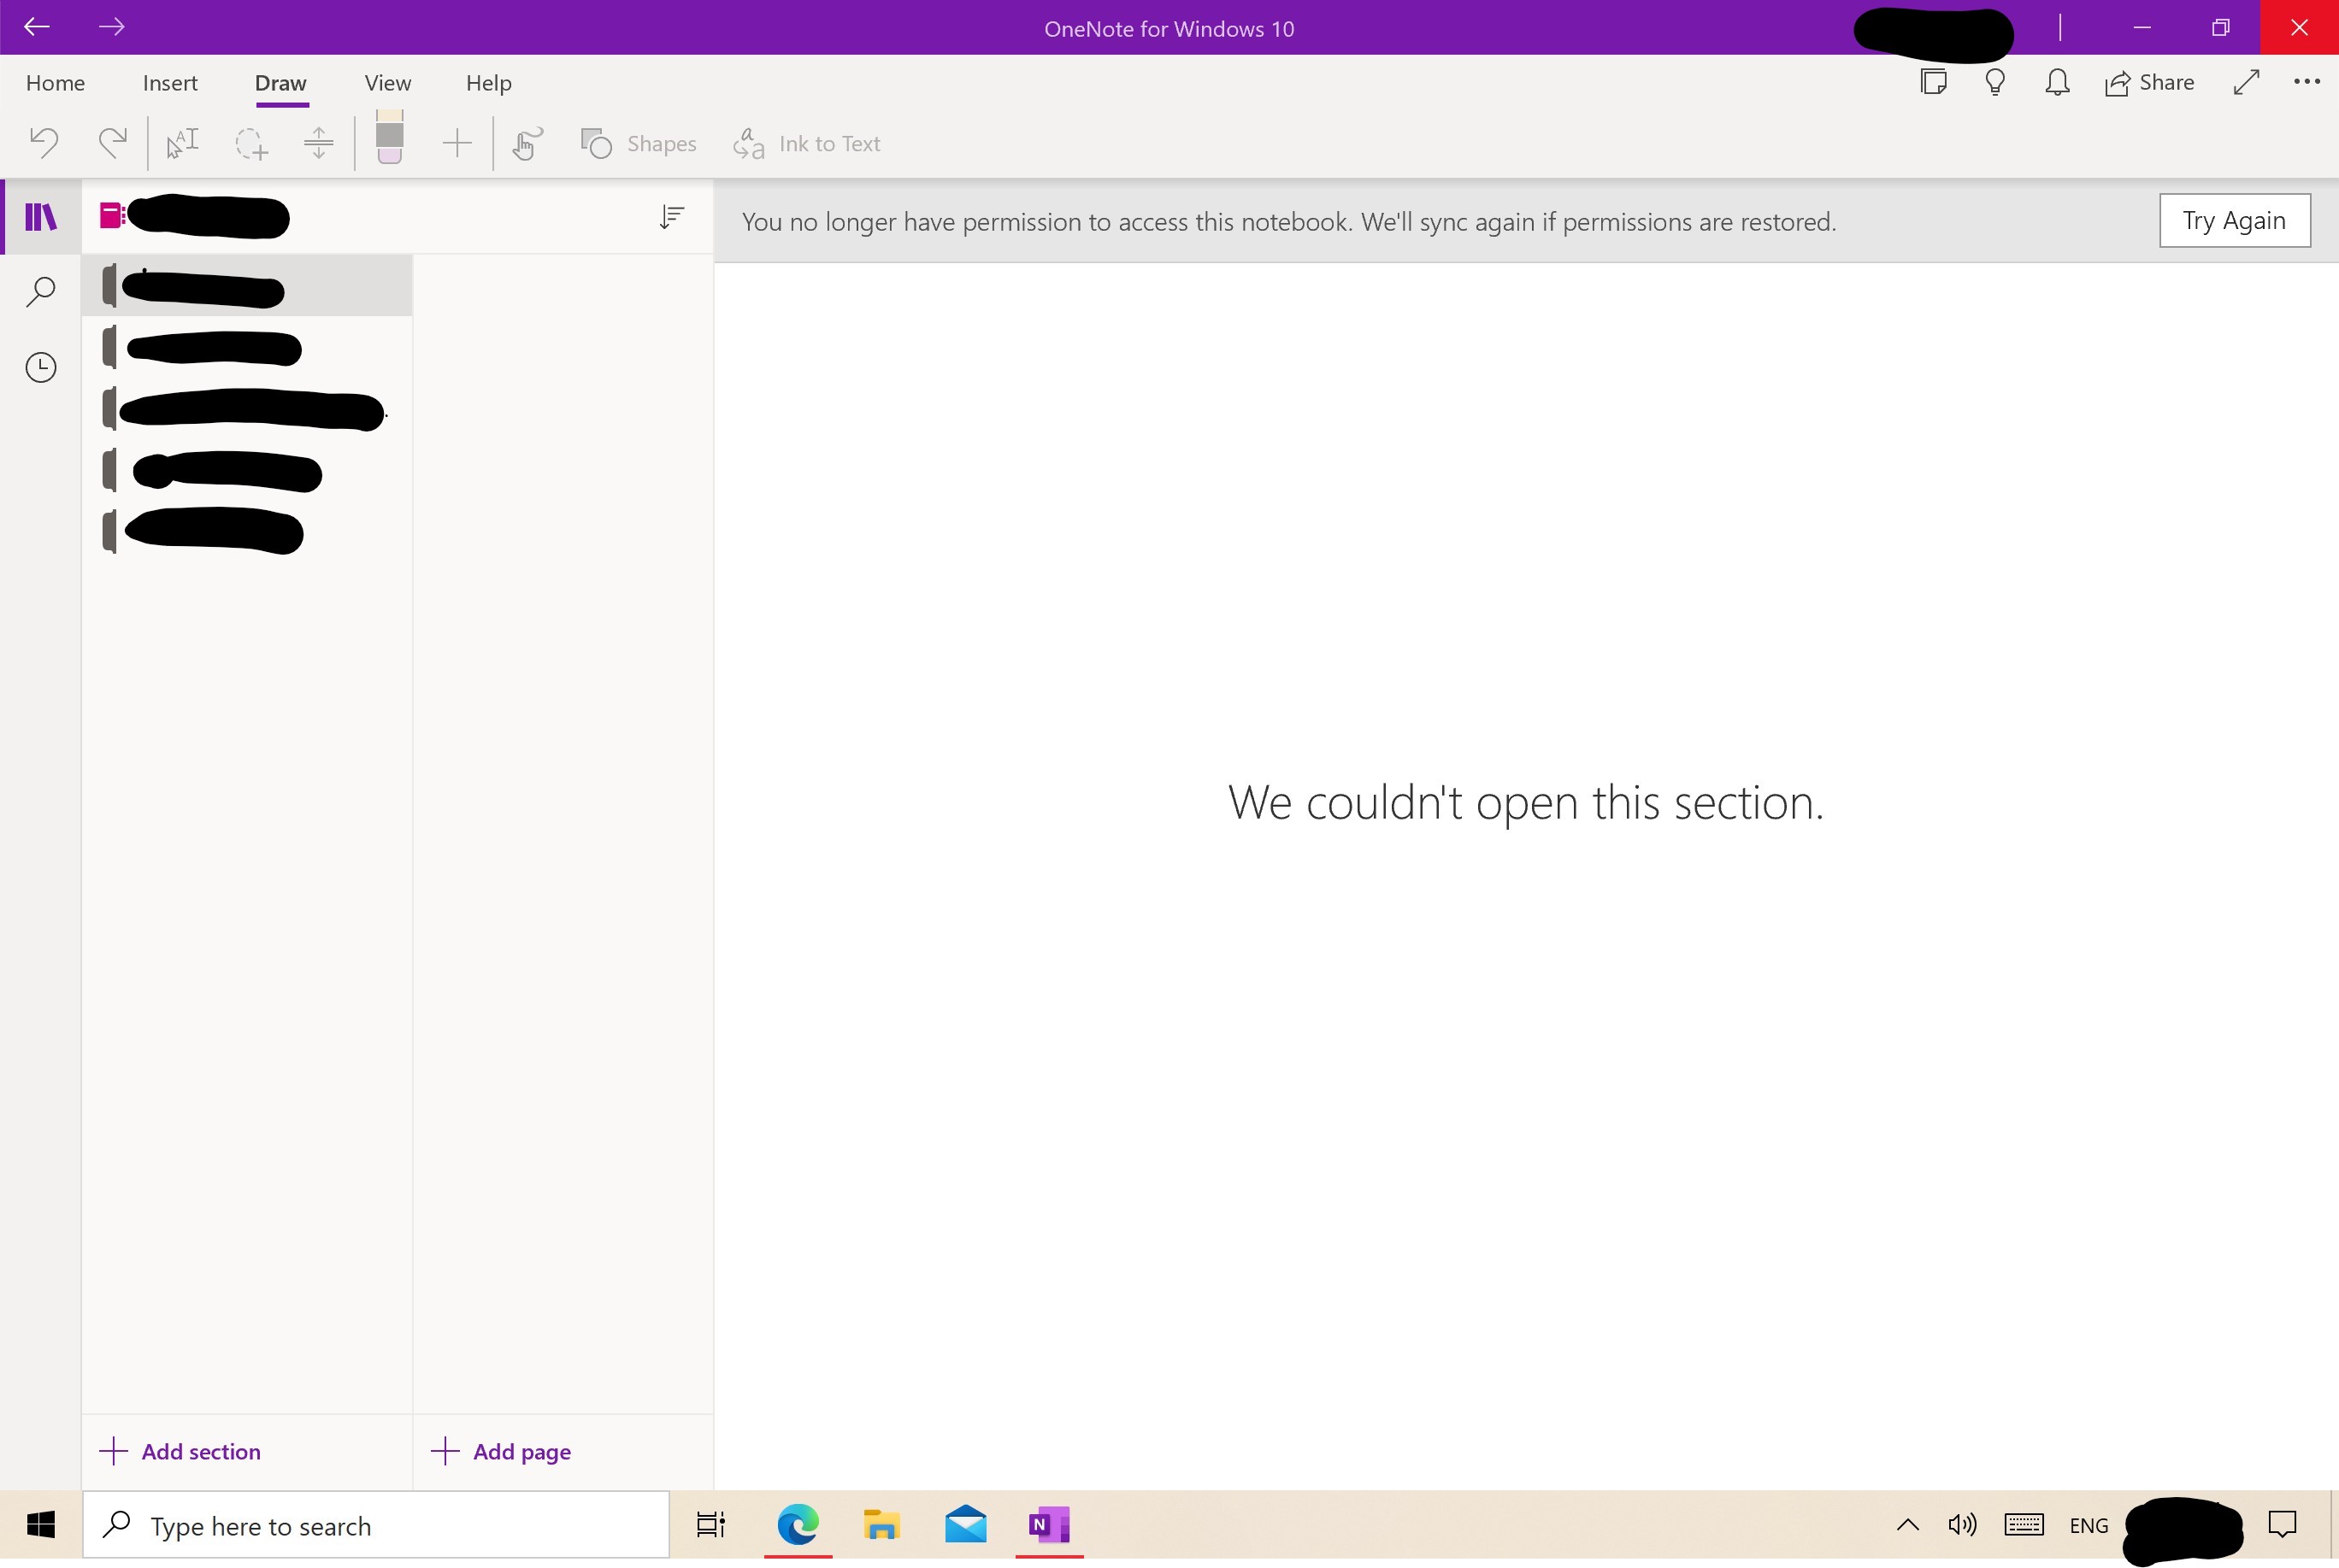Image resolution: width=2339 pixels, height=1568 pixels.
Task: Expand the More options ellipsis menu
Action: (2307, 82)
